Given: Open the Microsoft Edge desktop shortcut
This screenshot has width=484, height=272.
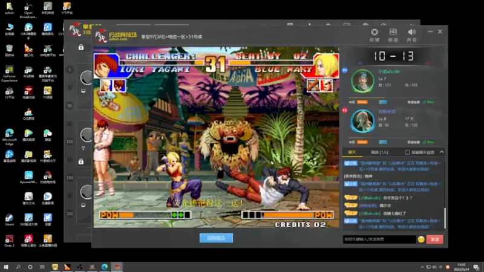Looking at the screenshot, I should [10, 137].
